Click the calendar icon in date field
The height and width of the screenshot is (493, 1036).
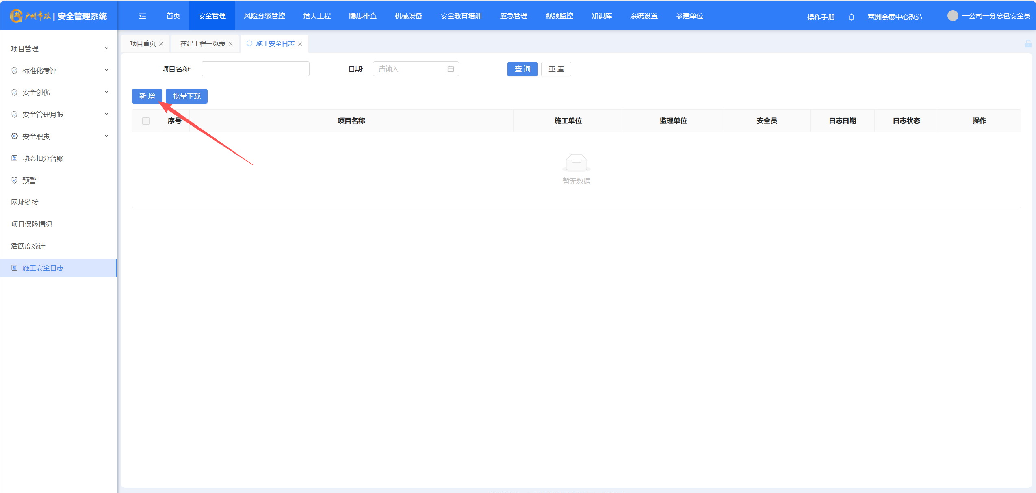coord(451,69)
